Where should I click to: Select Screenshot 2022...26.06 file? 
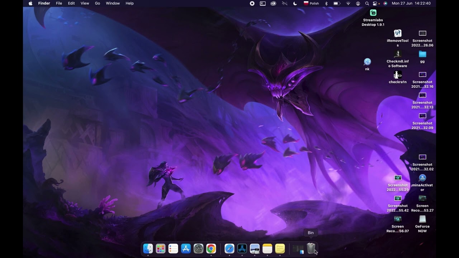pyautogui.click(x=422, y=33)
